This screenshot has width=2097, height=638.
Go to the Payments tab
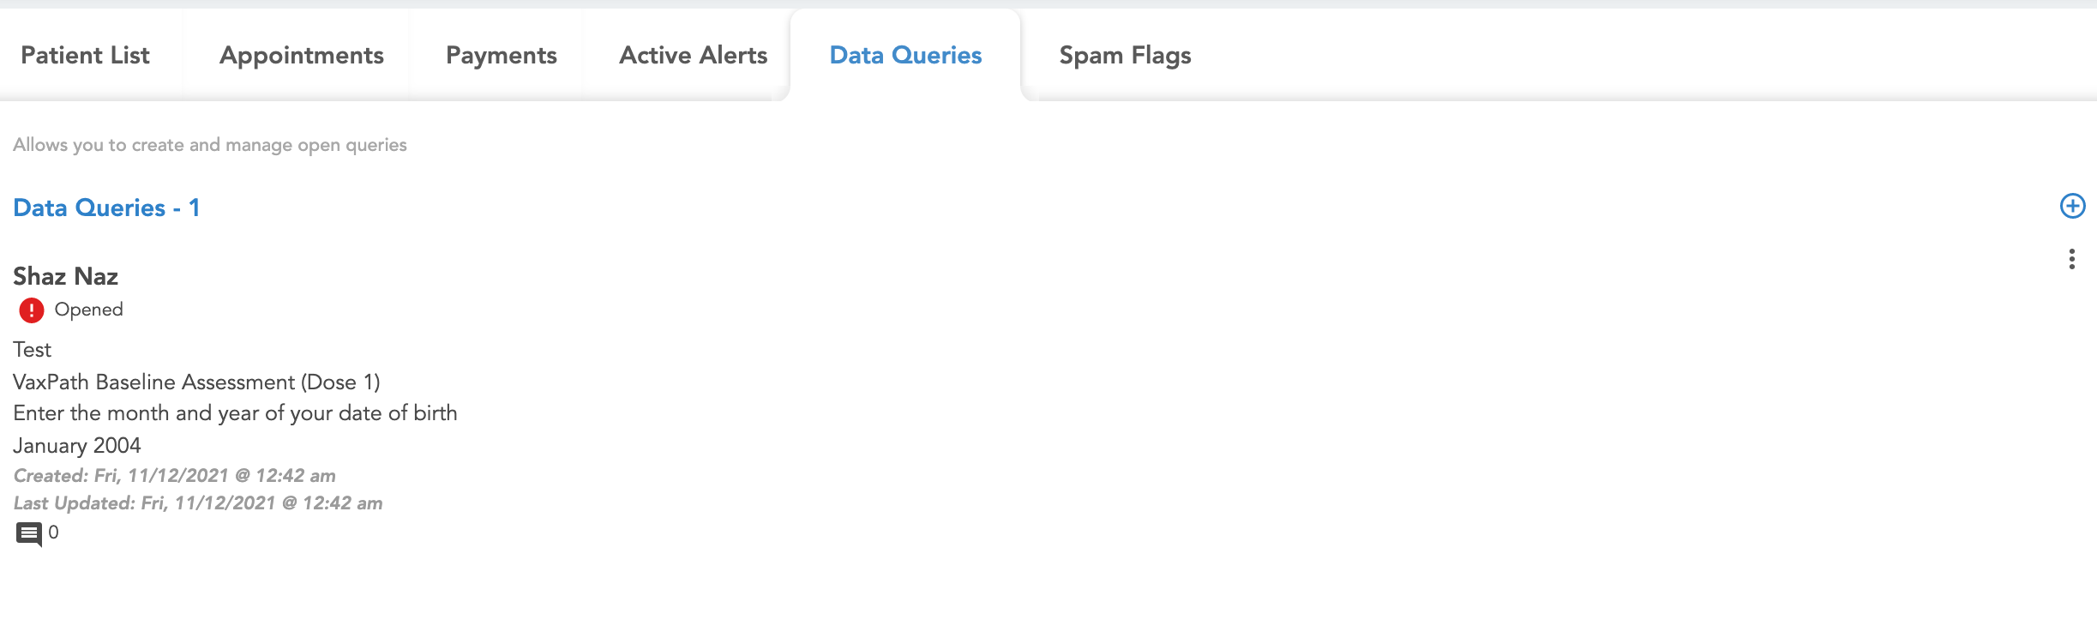[x=501, y=55]
